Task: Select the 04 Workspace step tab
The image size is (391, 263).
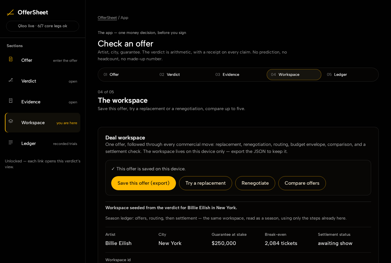Action: (x=294, y=75)
